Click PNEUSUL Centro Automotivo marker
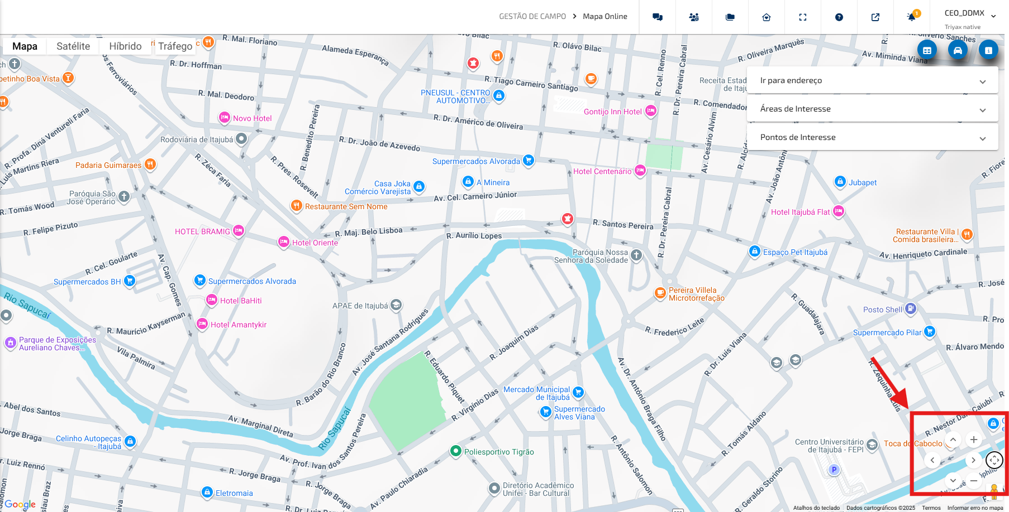Screen dimensions: 1009x512 (499, 95)
